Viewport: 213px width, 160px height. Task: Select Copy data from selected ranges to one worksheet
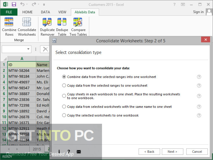click(x=64, y=85)
